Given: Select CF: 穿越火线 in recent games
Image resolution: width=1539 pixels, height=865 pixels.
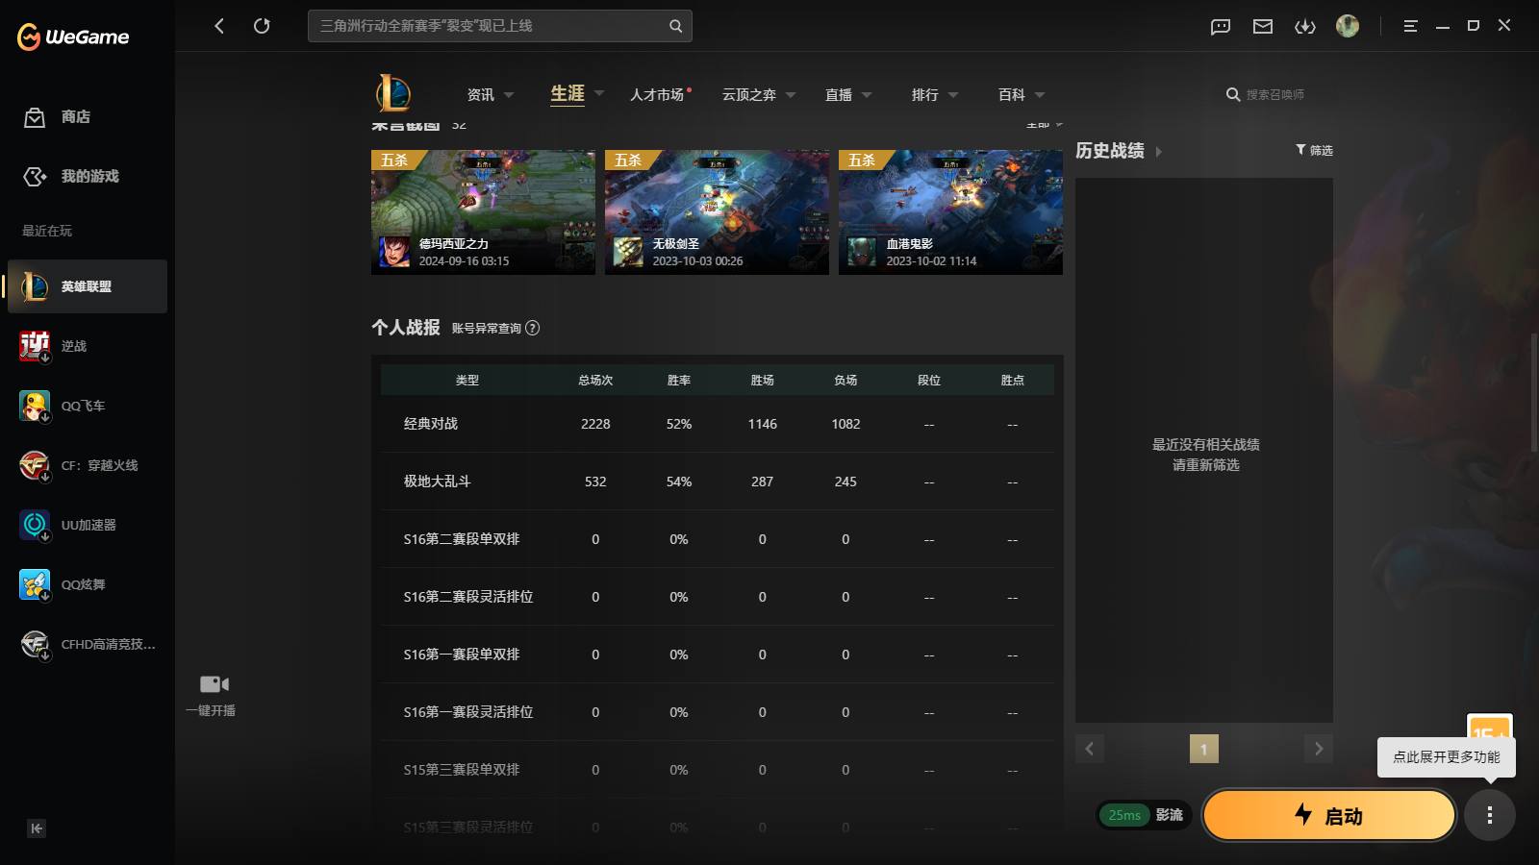Looking at the screenshot, I should tap(88, 465).
